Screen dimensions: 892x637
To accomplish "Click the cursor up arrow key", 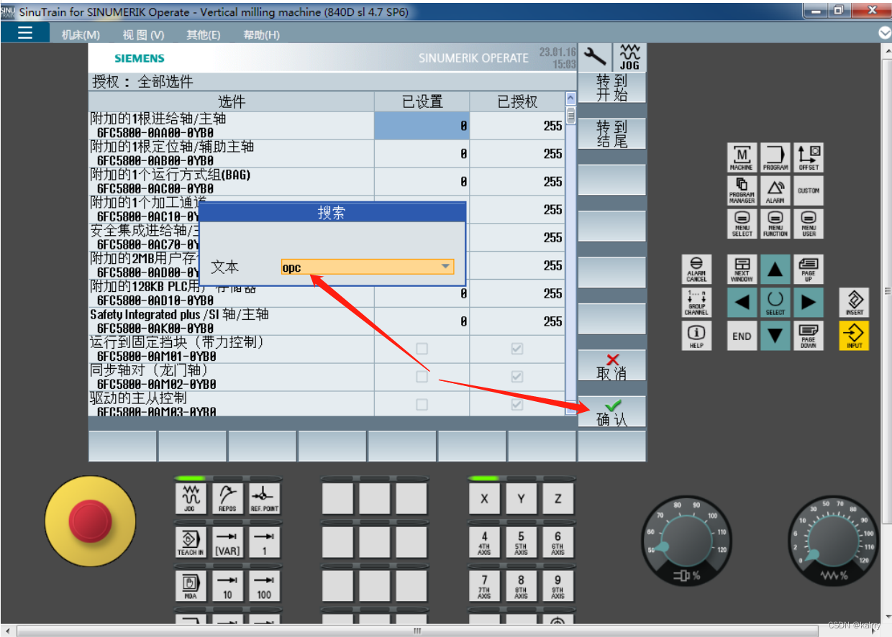I will (775, 269).
